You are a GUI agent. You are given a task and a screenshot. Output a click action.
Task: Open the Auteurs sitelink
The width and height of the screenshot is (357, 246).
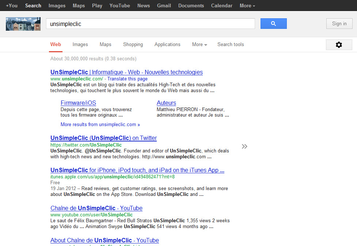[166, 103]
